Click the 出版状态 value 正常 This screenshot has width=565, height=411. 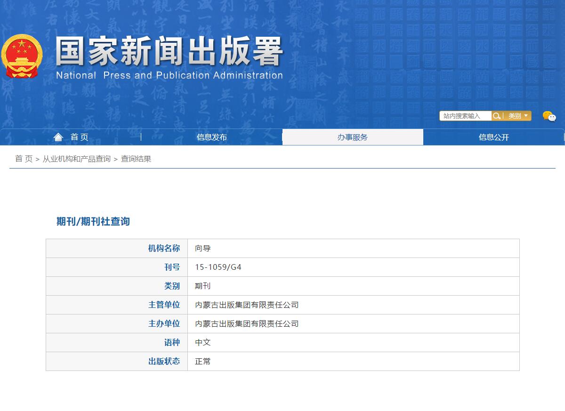[x=203, y=362]
